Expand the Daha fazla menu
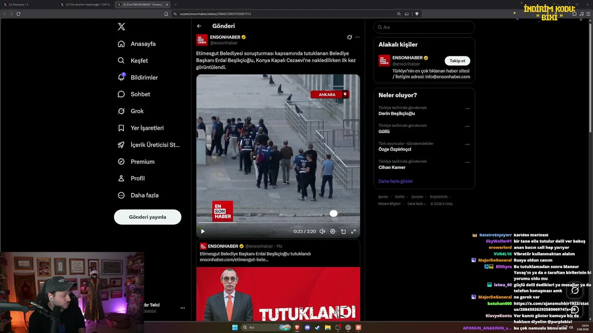593x333 pixels. (x=139, y=195)
